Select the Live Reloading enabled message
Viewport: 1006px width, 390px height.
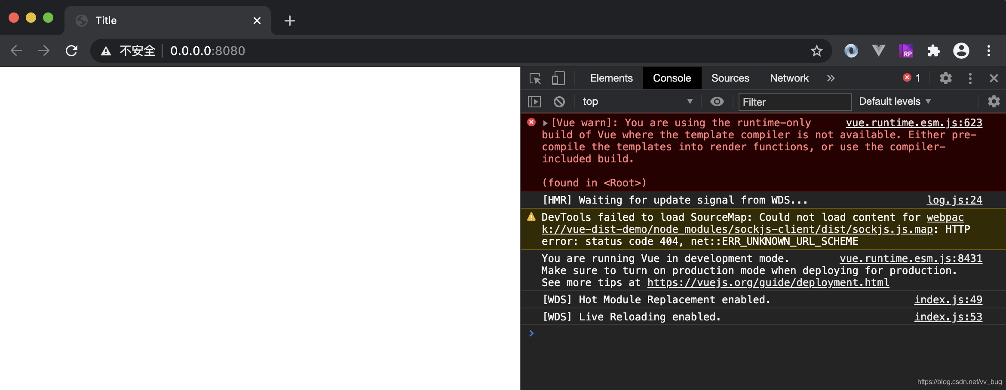coord(632,317)
